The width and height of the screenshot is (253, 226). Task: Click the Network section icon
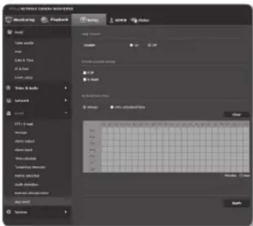pos(9,100)
